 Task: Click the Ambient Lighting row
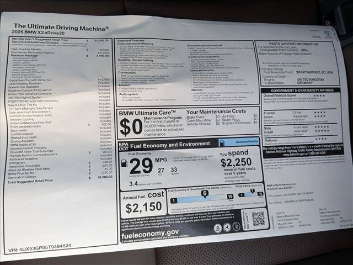click(60, 119)
